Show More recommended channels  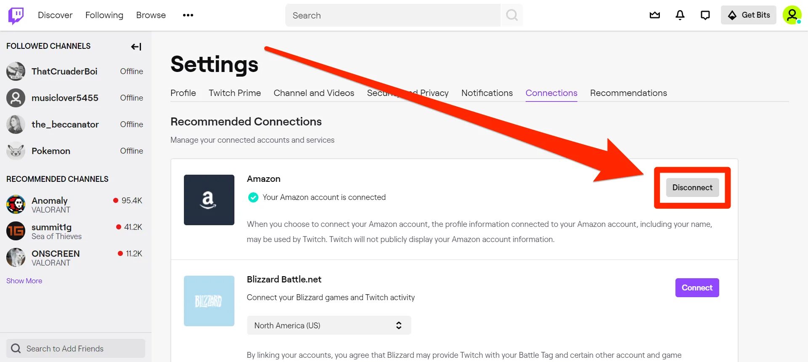(x=24, y=281)
